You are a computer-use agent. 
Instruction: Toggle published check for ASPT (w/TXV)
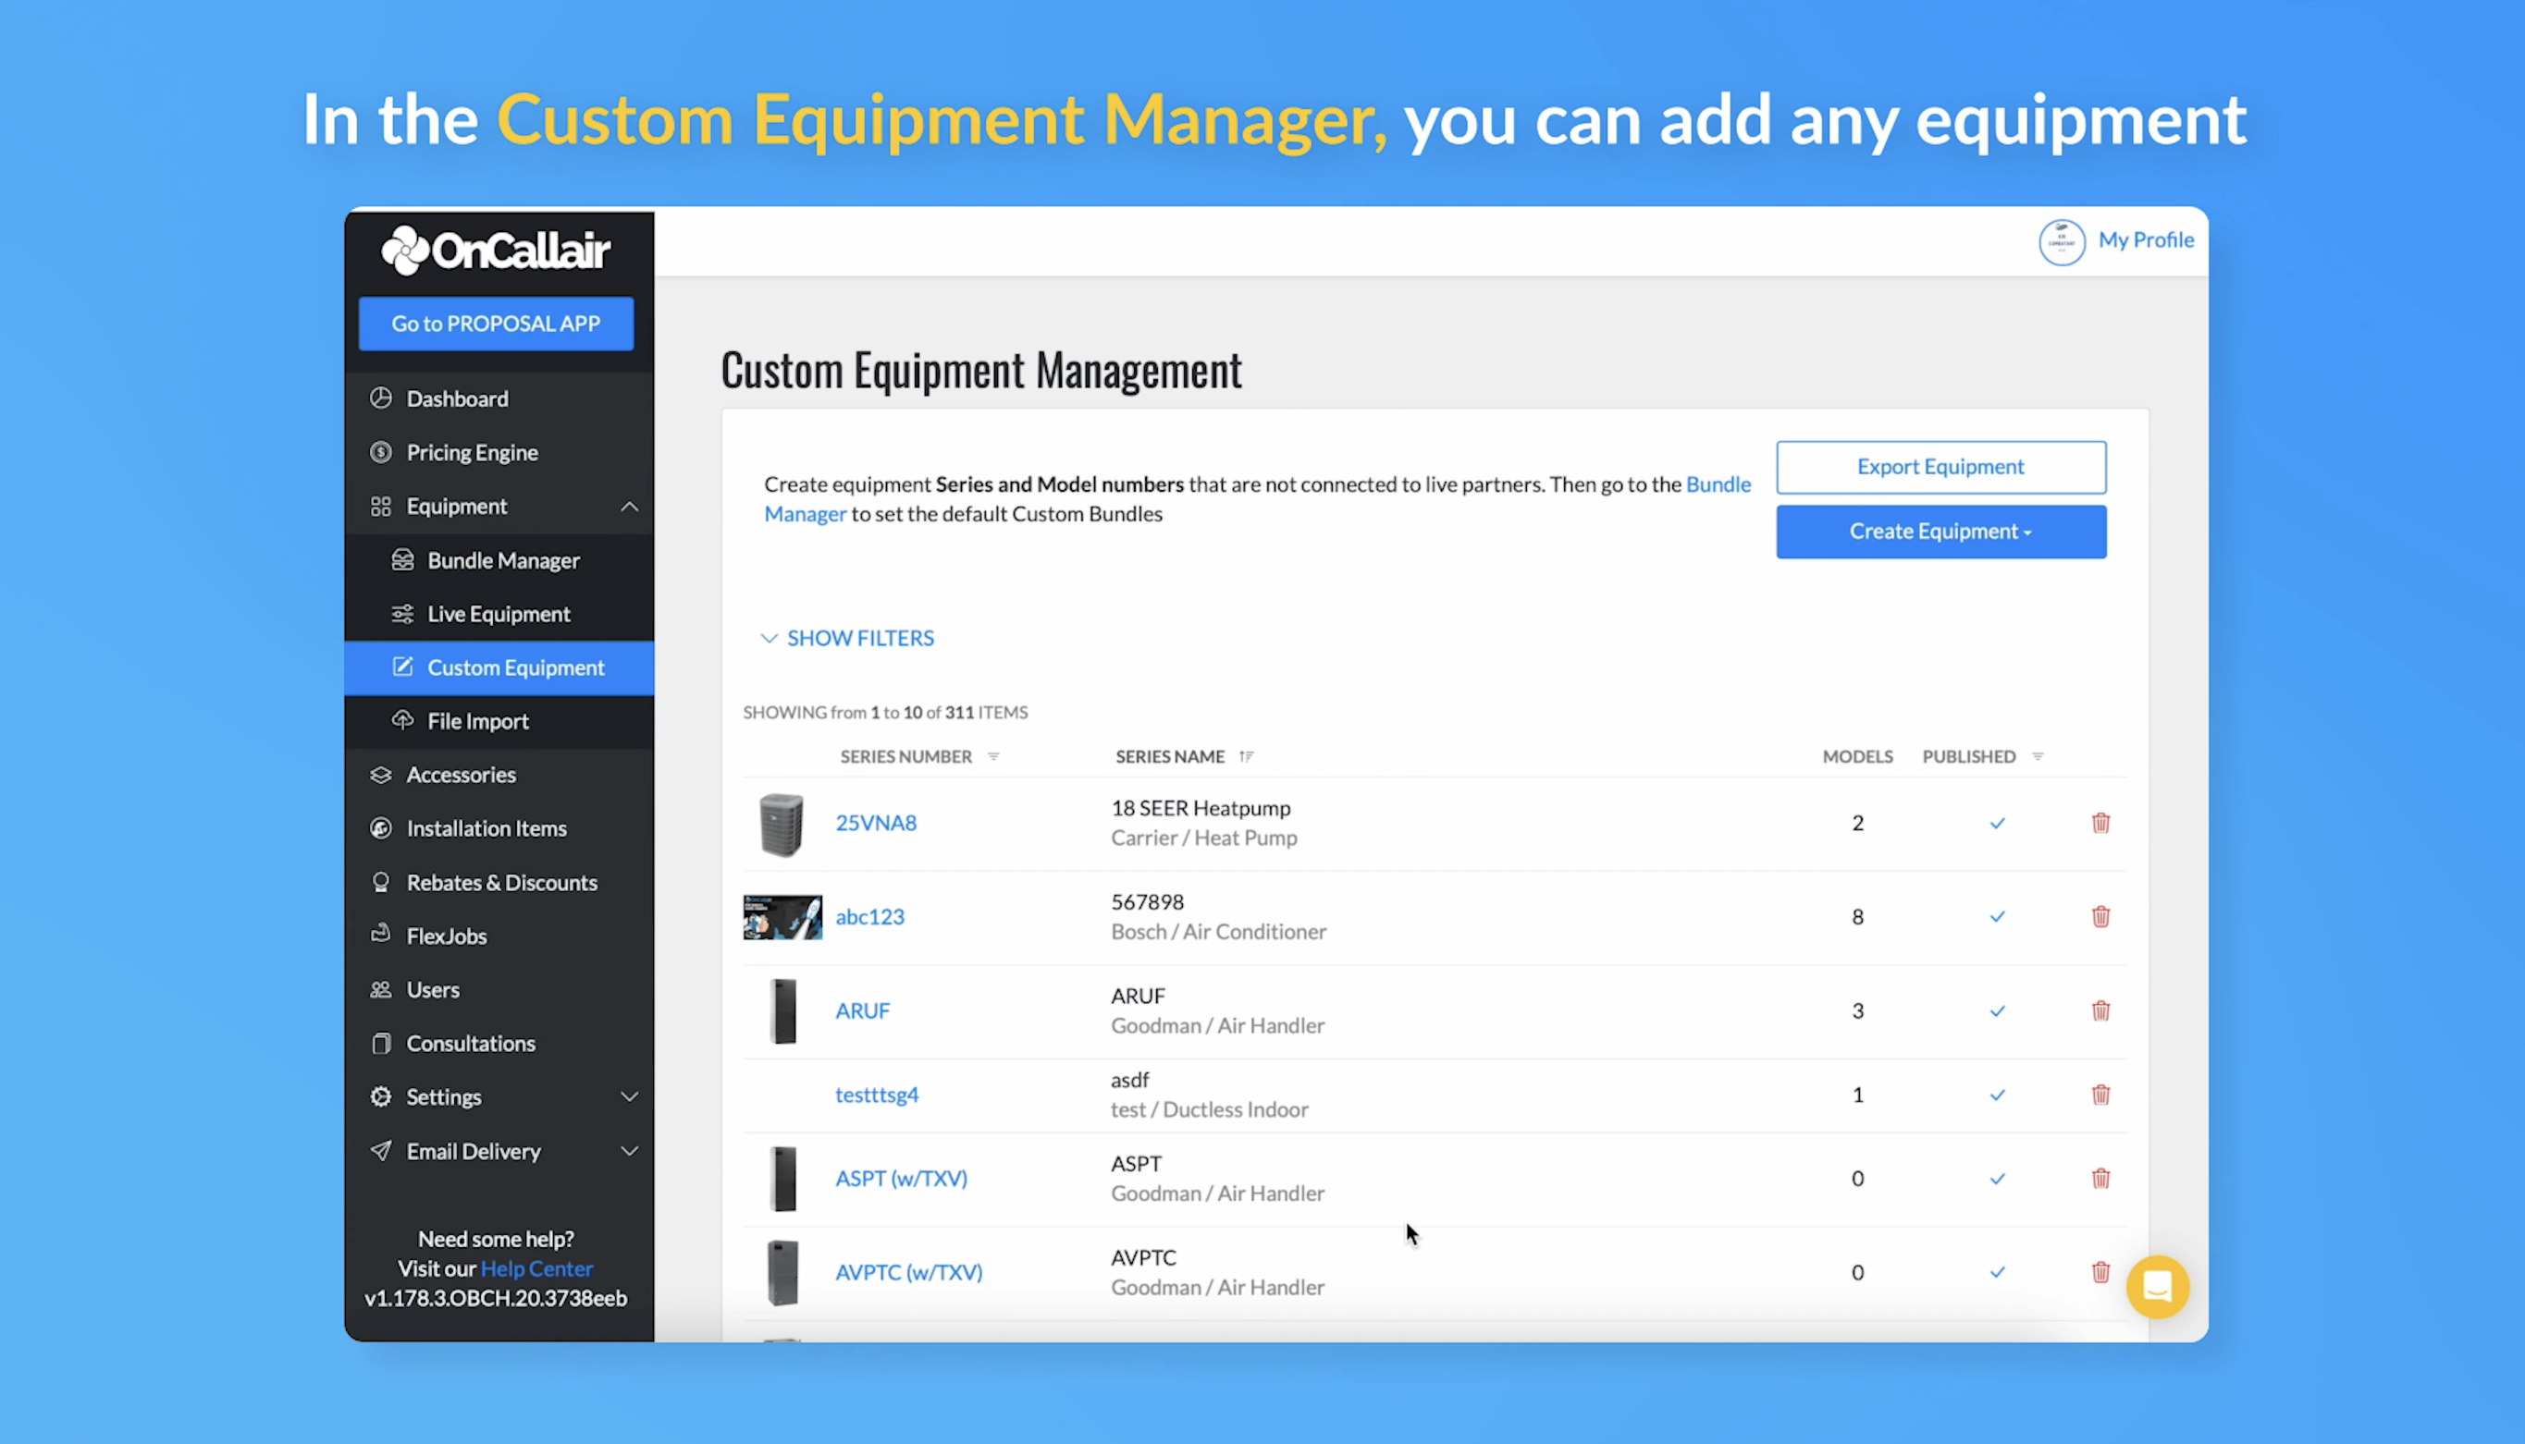1997,1180
